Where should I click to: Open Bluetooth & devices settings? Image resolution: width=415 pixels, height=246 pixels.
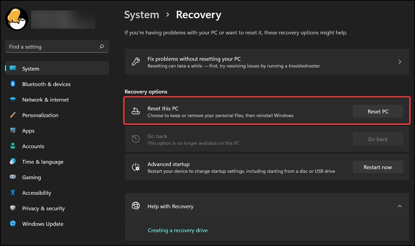[57, 84]
